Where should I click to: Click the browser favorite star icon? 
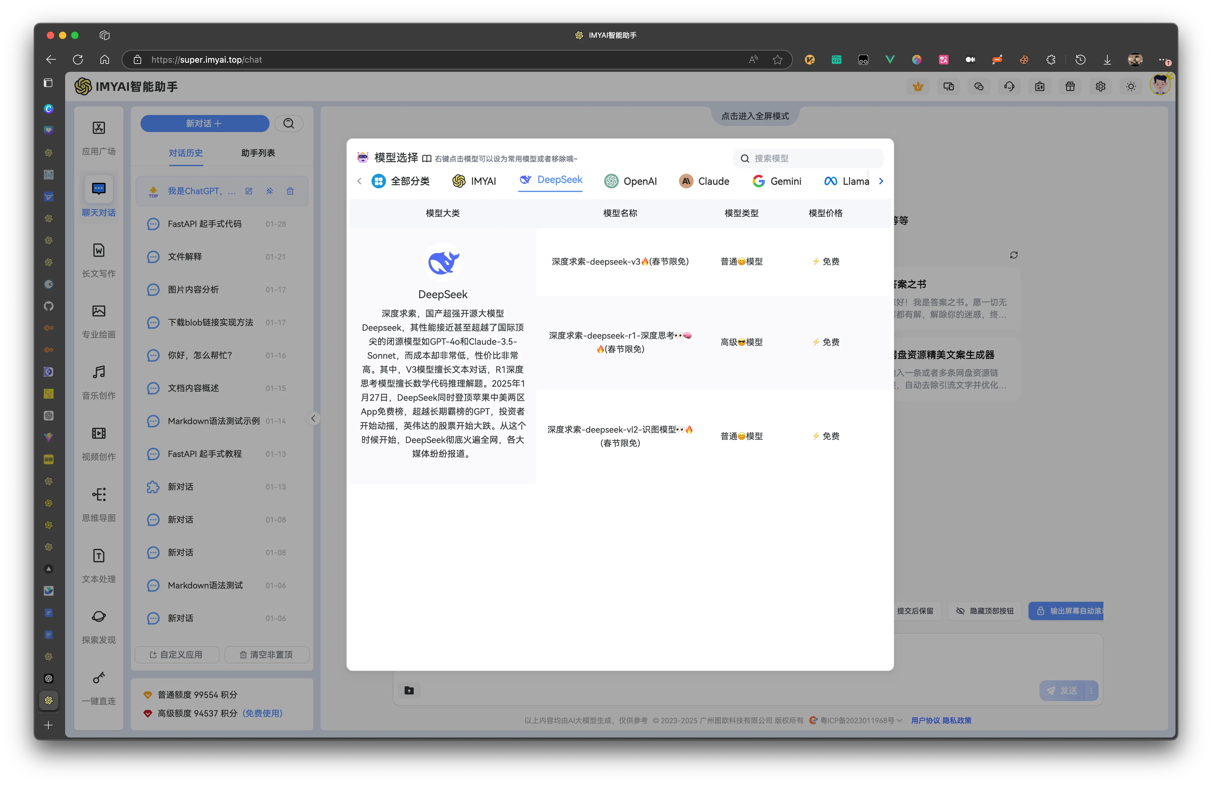tap(777, 60)
